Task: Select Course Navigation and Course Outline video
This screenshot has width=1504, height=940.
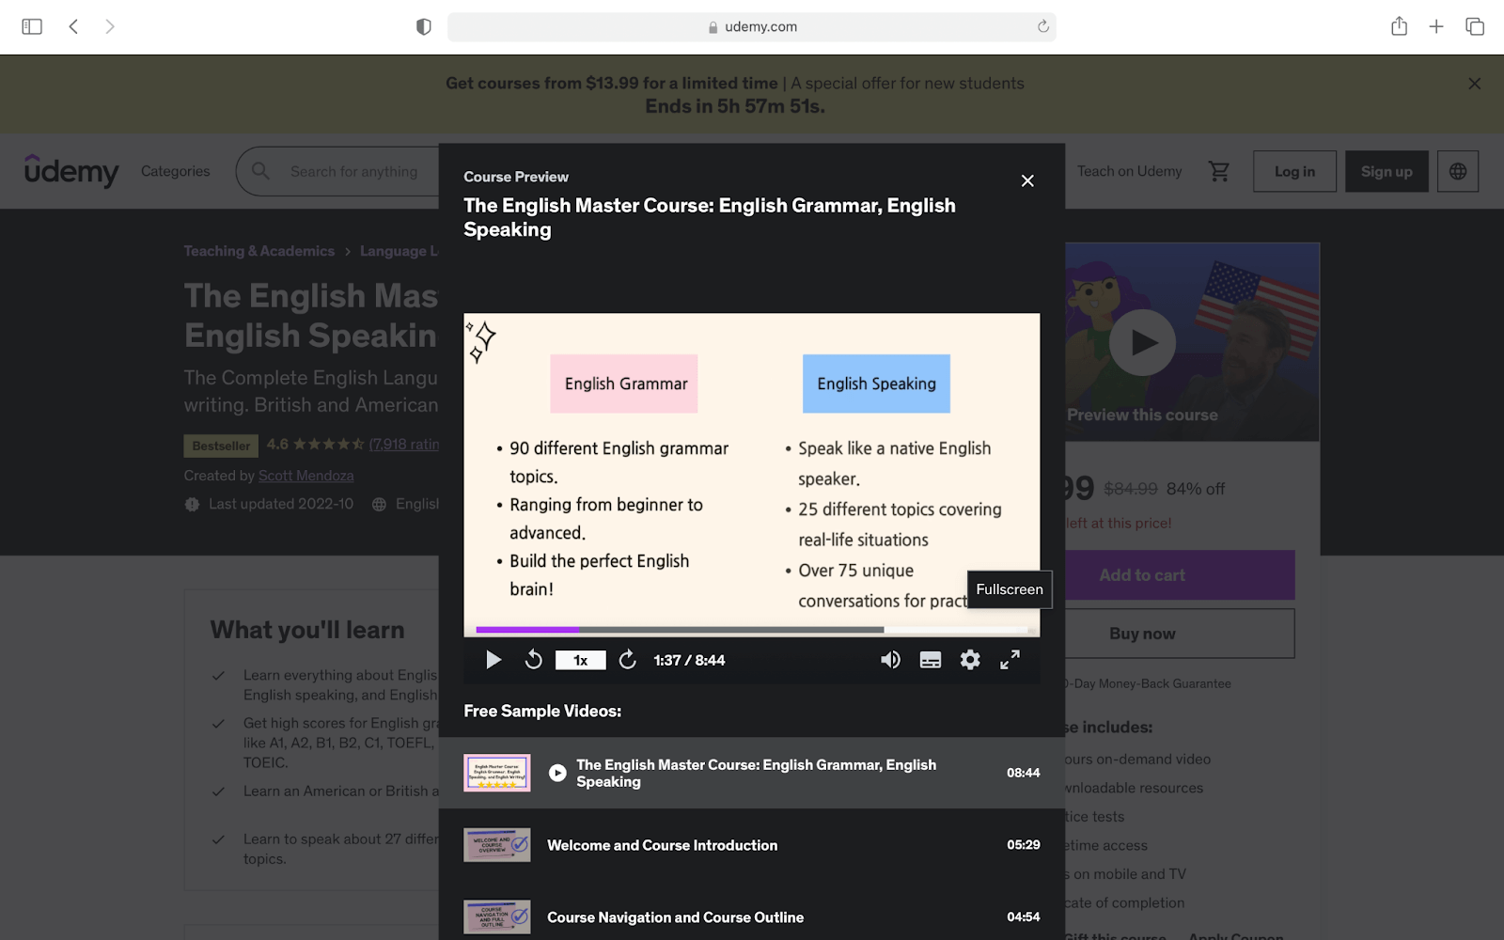Action: coord(675,917)
